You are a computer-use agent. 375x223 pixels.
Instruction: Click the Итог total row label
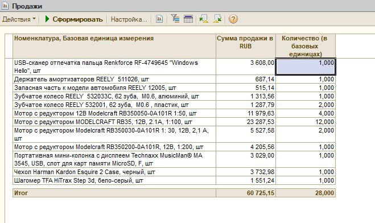click(x=21, y=193)
